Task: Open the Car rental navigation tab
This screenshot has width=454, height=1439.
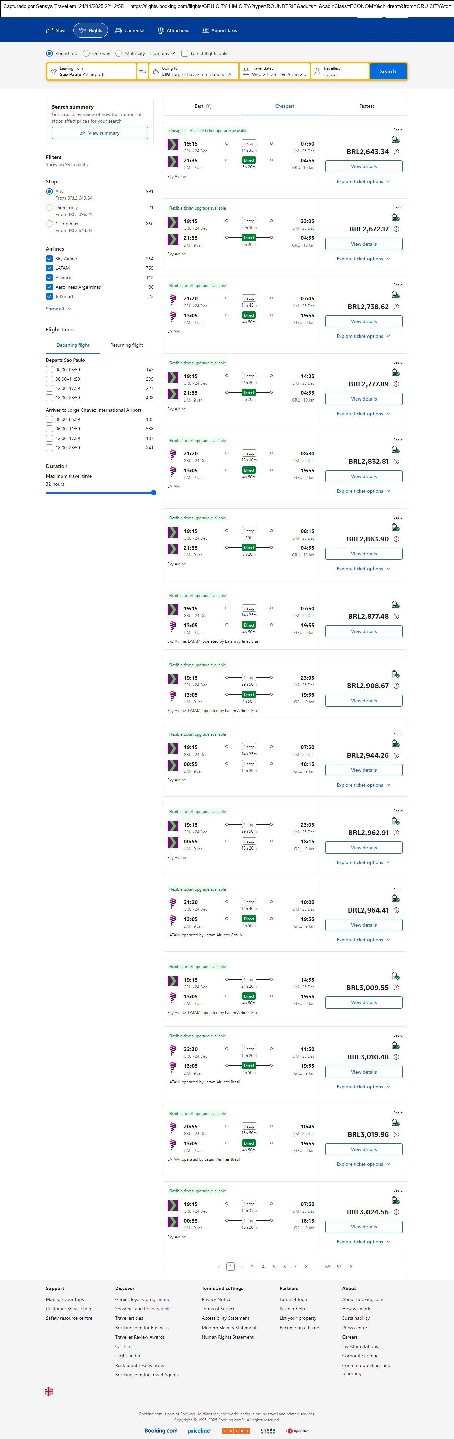Action: click(130, 31)
